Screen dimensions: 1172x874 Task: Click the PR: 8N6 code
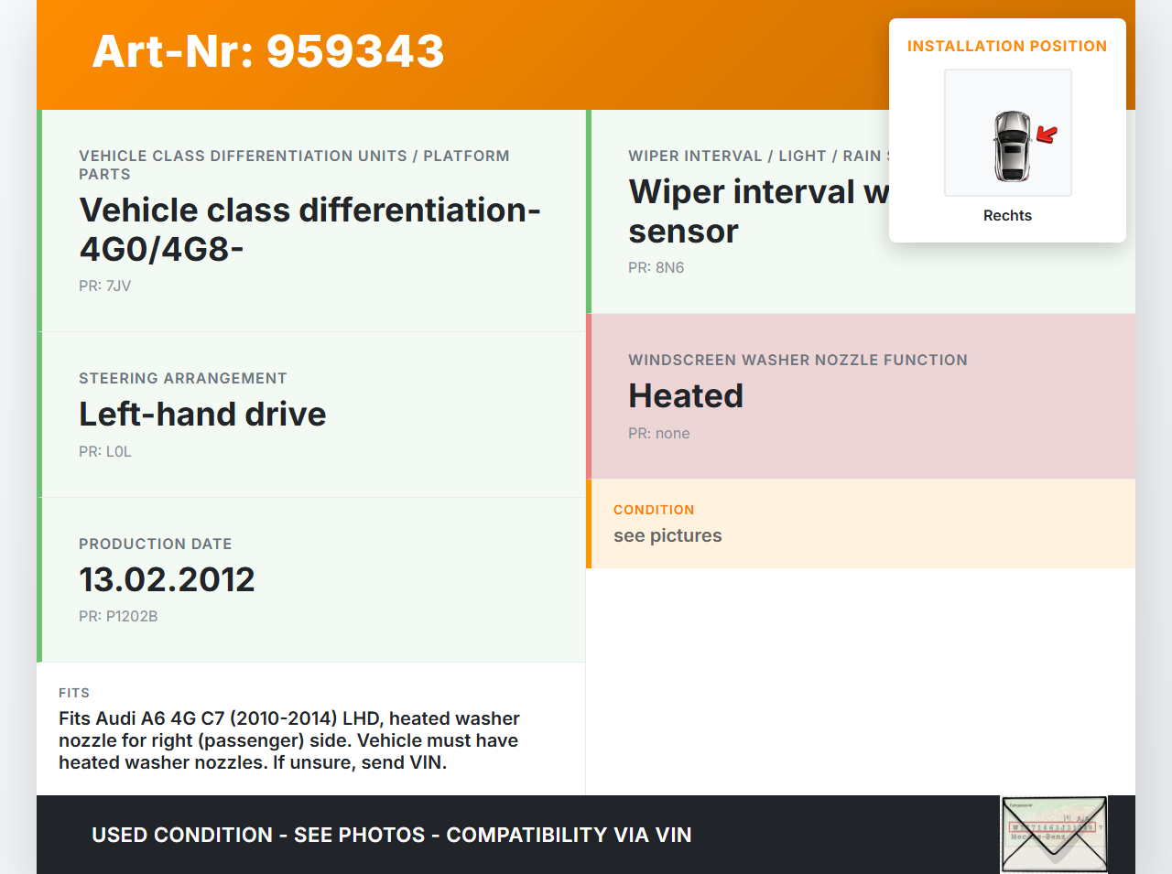(656, 267)
